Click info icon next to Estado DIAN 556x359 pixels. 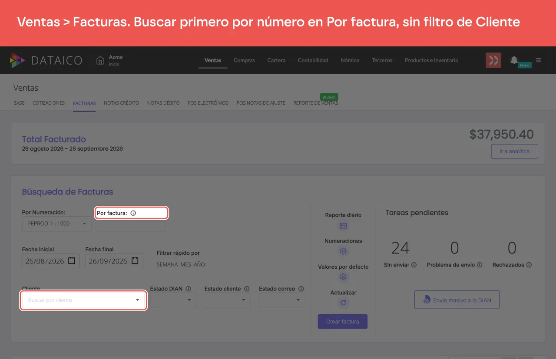coord(188,289)
